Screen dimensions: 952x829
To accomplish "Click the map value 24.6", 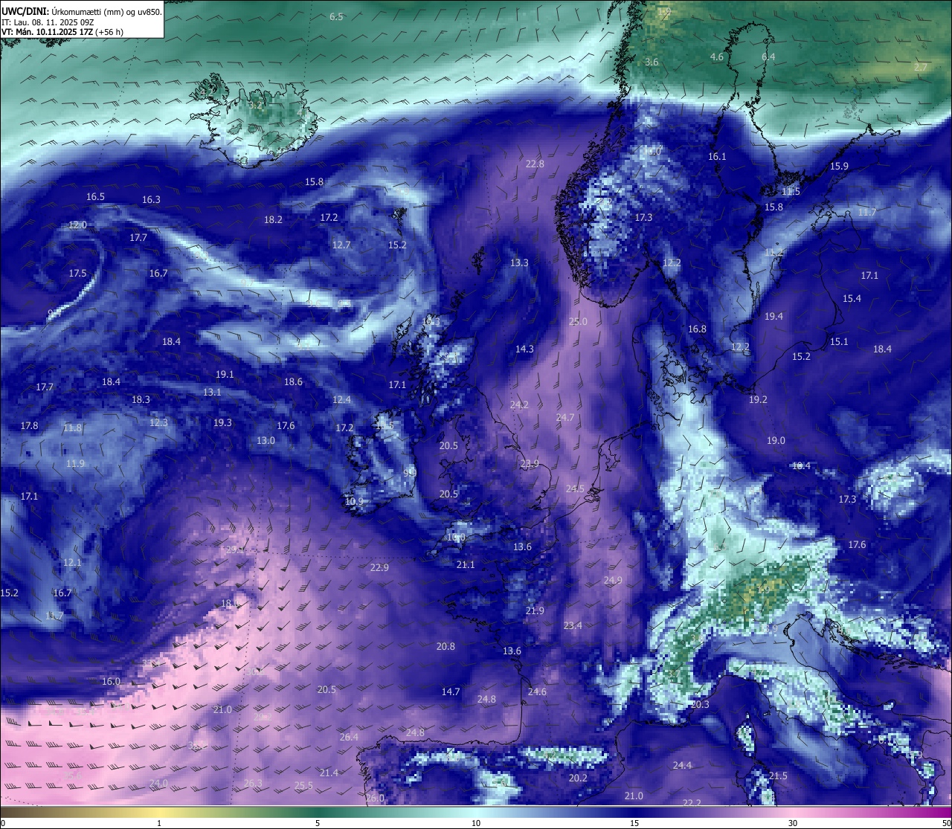I will [x=537, y=691].
